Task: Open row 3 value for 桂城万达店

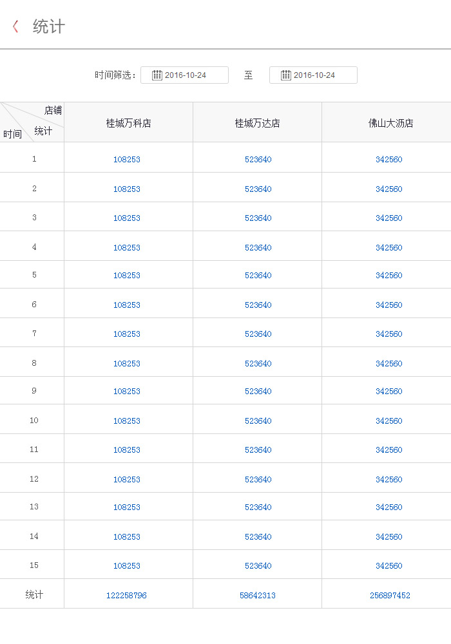Action: [x=258, y=218]
